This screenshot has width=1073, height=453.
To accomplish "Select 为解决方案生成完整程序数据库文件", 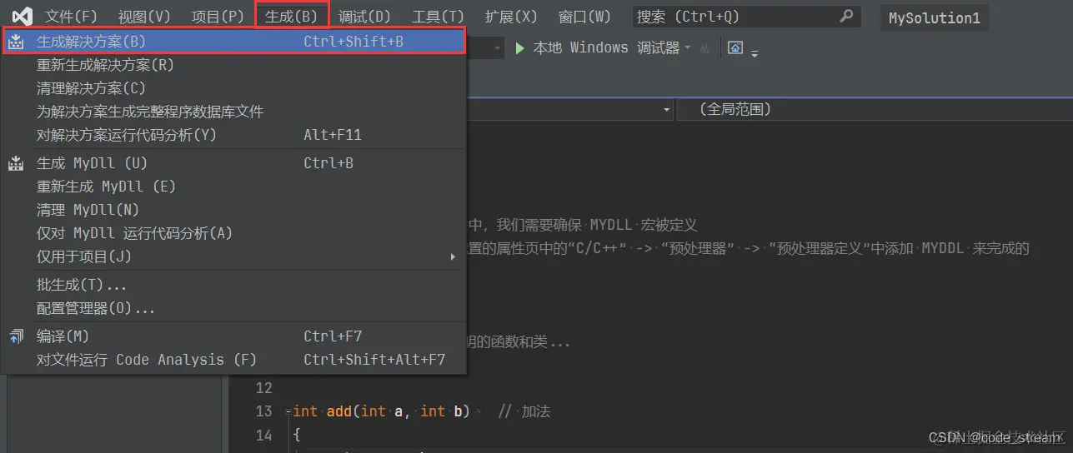I will 233,112.
